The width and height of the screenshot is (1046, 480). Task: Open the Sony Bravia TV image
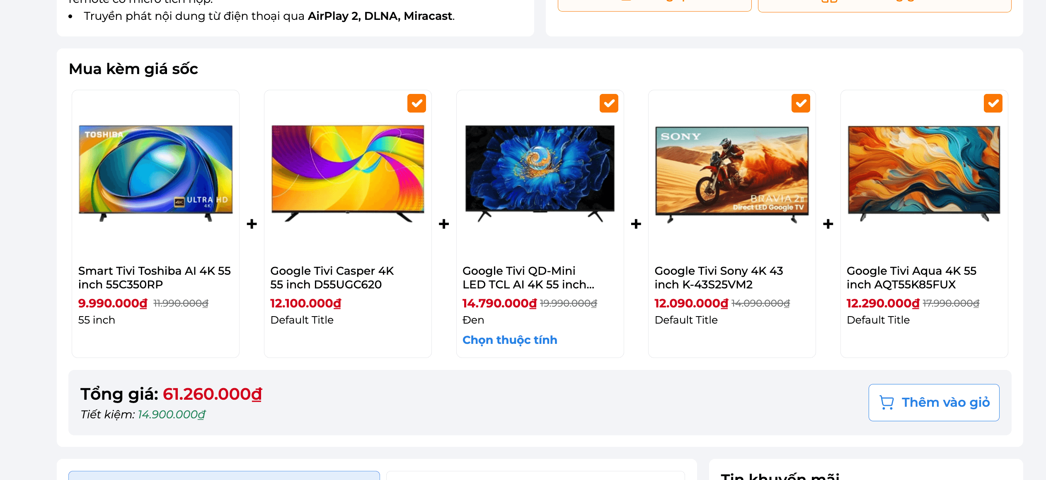click(x=732, y=174)
